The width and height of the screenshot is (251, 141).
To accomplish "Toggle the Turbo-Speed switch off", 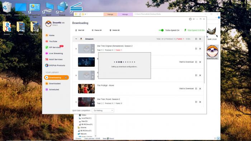I will tap(161, 30).
